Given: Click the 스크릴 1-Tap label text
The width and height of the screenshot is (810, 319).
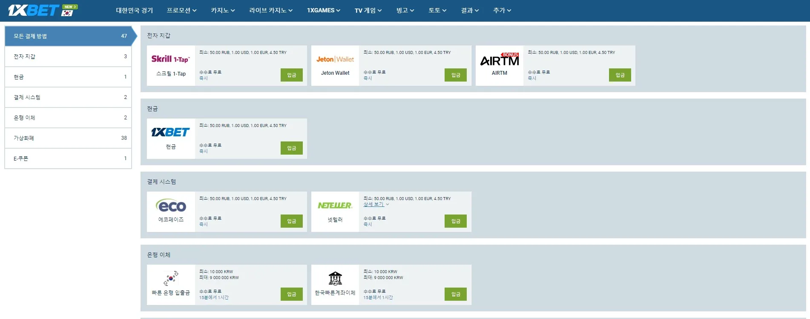Looking at the screenshot, I should (x=171, y=73).
